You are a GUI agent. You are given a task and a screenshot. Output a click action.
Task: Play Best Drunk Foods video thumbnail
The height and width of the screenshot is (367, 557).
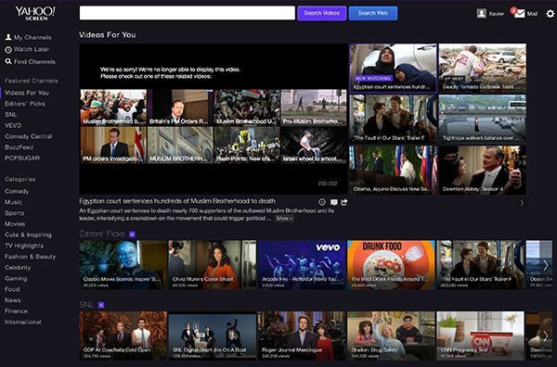coord(391,265)
